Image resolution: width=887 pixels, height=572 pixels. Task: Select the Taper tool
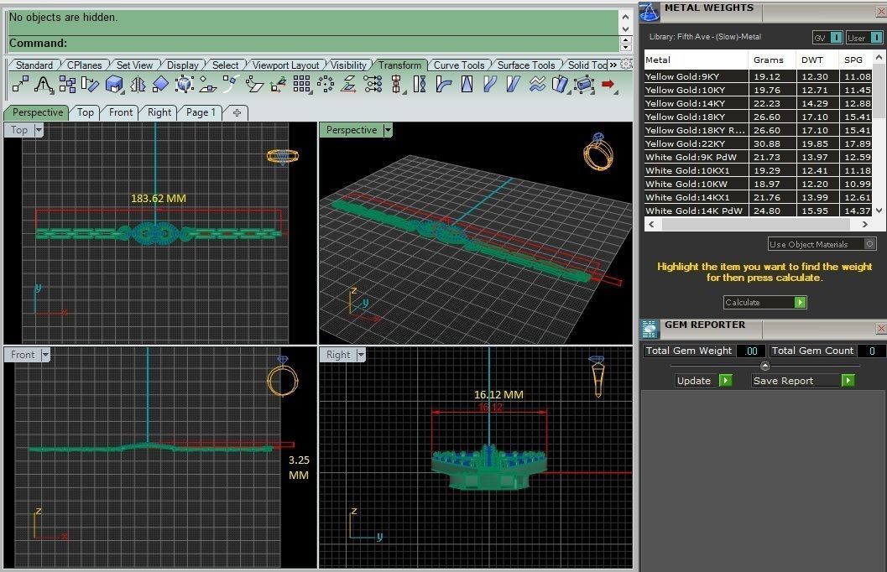click(x=467, y=84)
